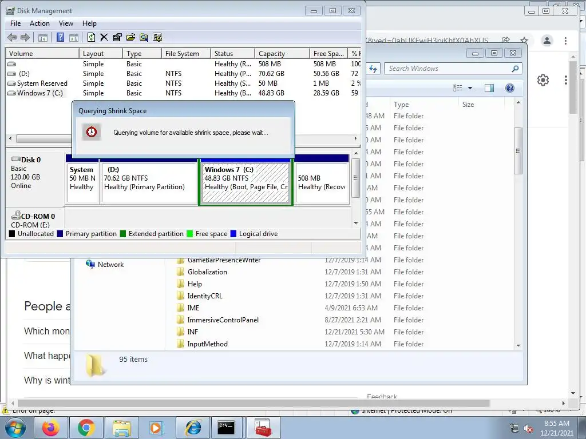The width and height of the screenshot is (586, 439).
Task: Select the ImmersiveControlPanel folder
Action: pos(223,320)
